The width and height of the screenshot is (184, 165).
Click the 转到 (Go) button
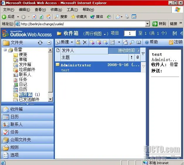click(x=159, y=24)
